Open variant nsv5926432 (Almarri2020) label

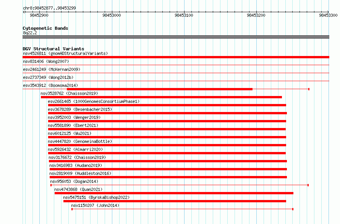click(x=75, y=149)
